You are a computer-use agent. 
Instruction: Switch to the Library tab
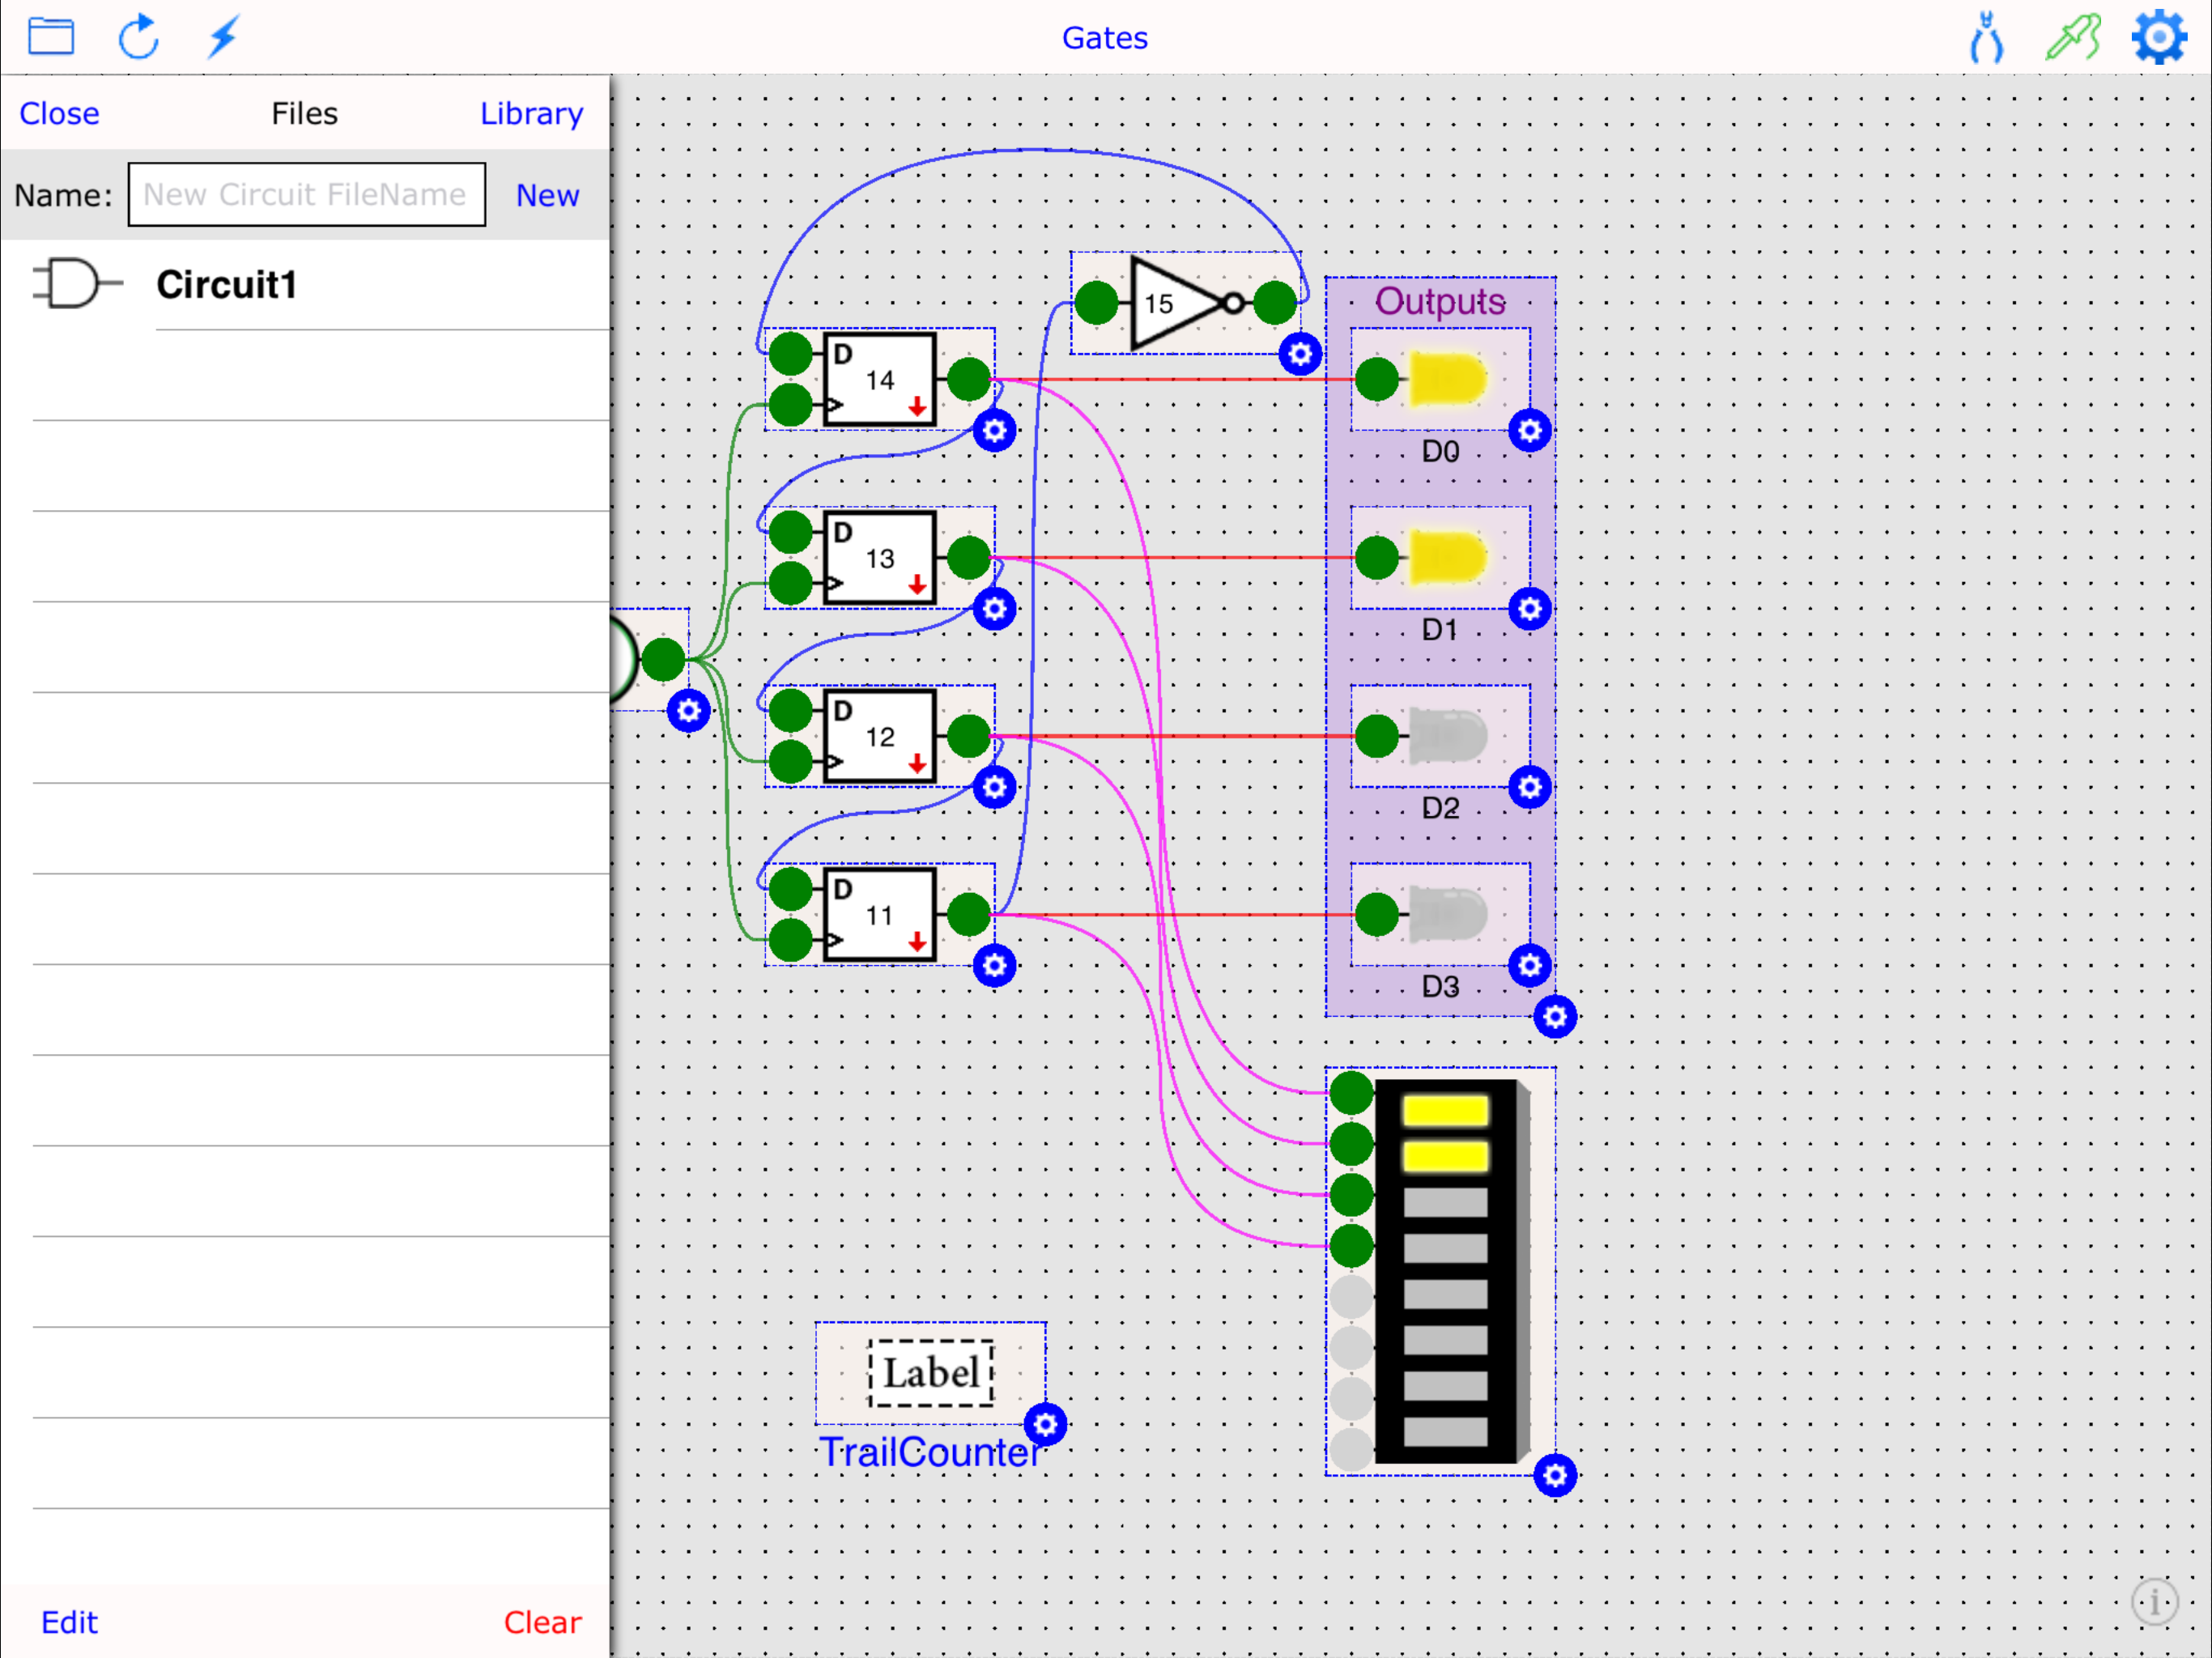coord(531,113)
